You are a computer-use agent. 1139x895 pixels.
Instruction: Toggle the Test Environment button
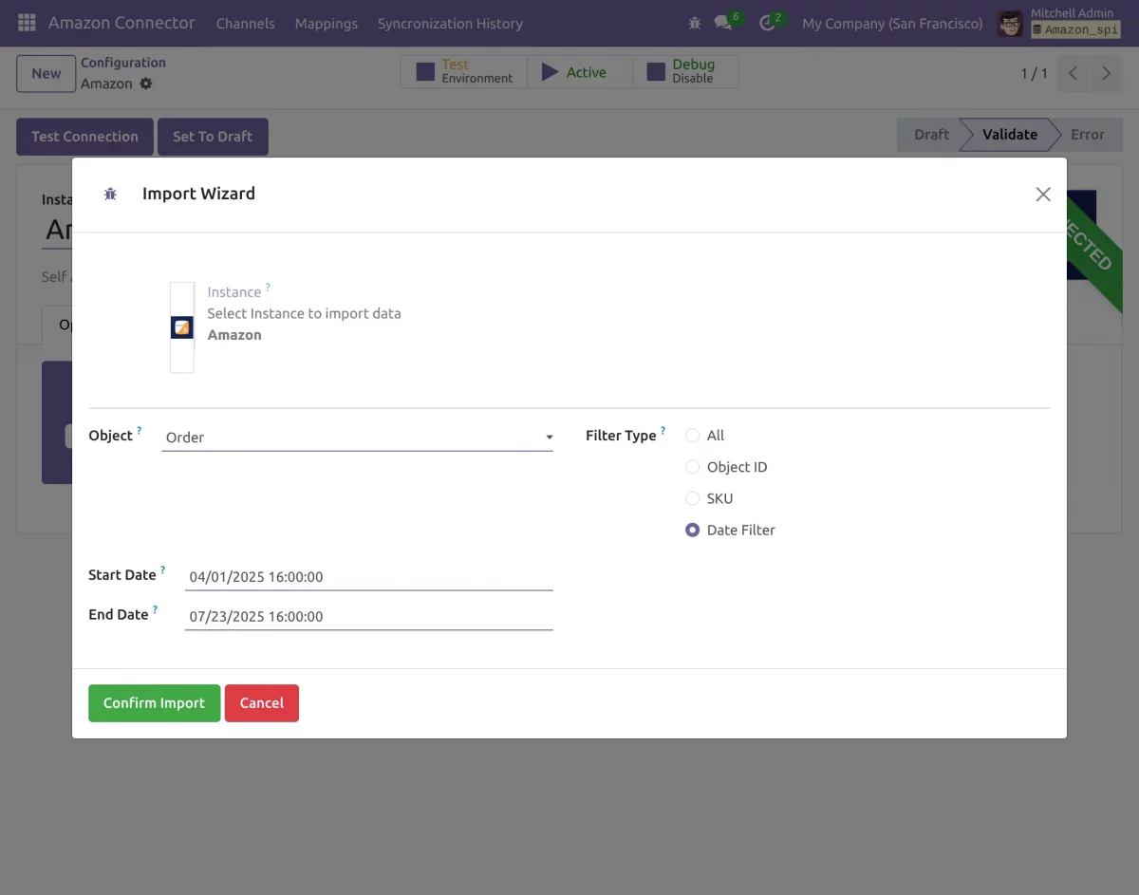click(463, 72)
